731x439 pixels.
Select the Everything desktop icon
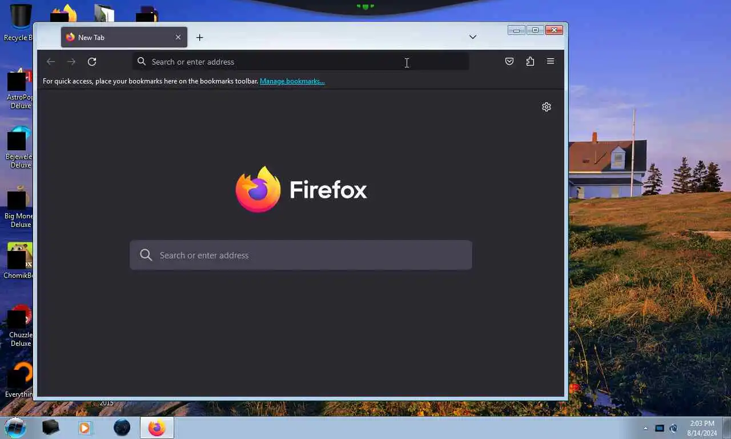point(19,380)
